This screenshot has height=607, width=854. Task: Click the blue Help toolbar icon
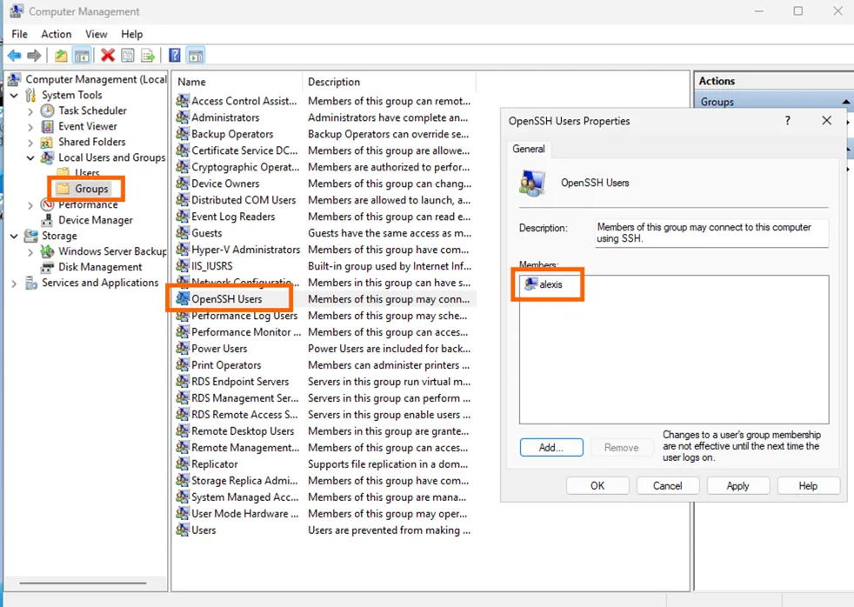point(174,56)
